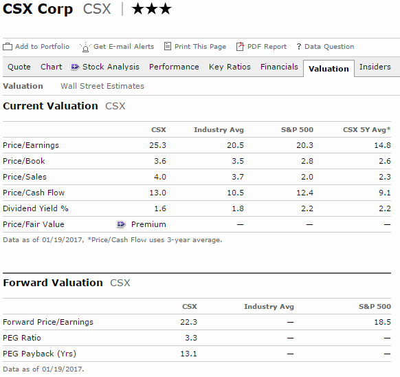Switch to the Chart tab
This screenshot has height=377, width=400.
(x=52, y=67)
